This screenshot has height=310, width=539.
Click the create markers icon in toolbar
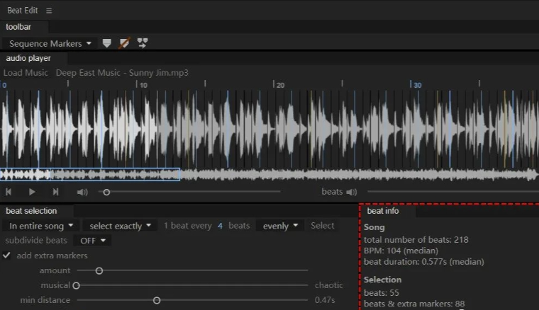click(x=107, y=43)
